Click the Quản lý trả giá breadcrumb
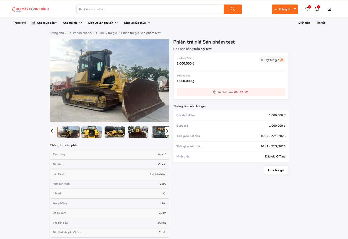The height and width of the screenshot is (239, 348). click(106, 33)
